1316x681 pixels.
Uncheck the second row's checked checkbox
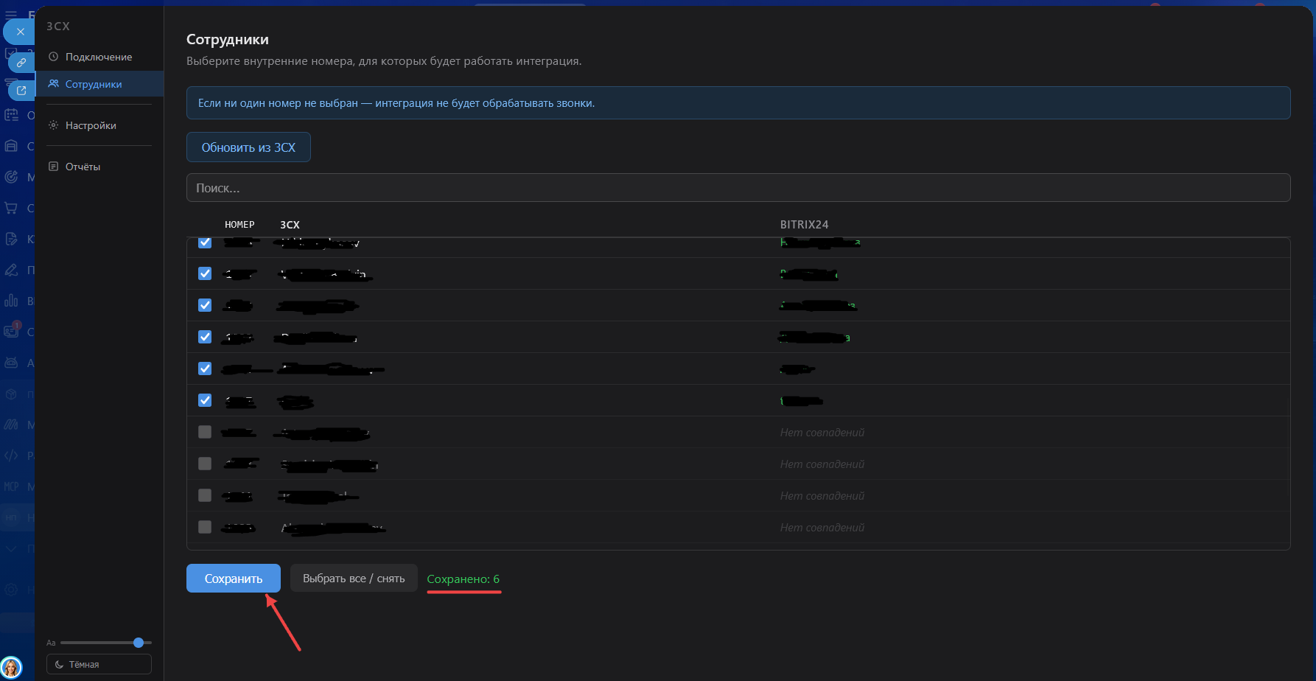tap(205, 273)
